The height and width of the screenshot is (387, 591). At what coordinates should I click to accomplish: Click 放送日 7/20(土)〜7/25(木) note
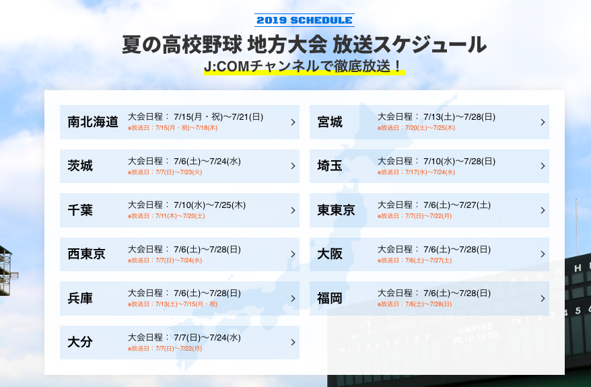tap(417, 128)
